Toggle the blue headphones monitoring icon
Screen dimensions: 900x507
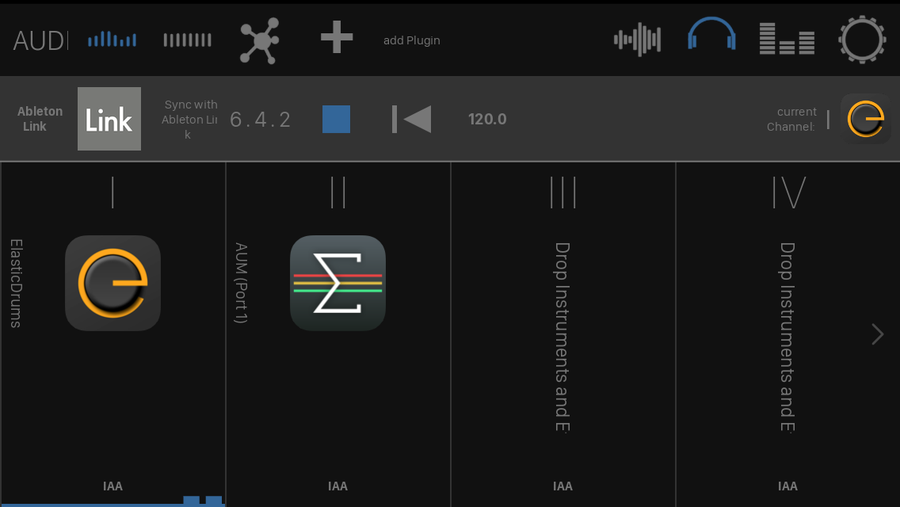click(711, 34)
